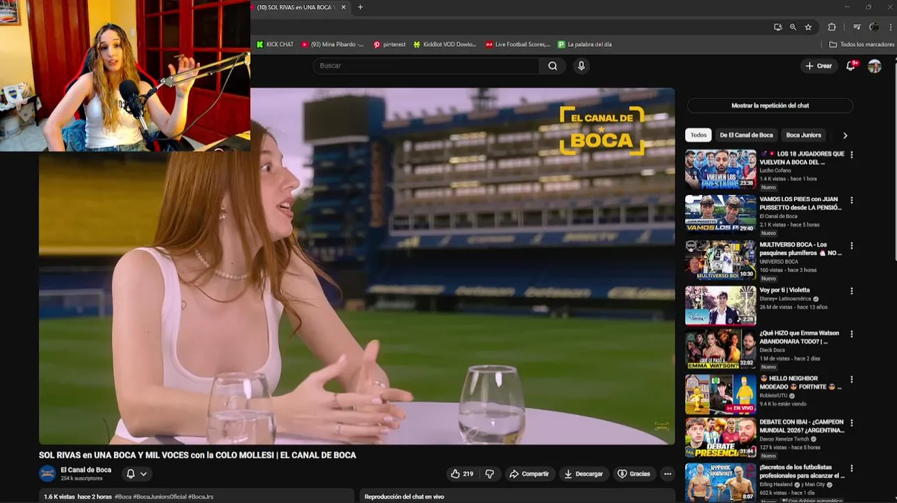
Task: Open media controls icon in Chrome toolbar
Action: point(857,27)
